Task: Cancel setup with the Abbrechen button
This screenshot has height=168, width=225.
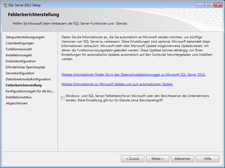Action: [x=182, y=159]
